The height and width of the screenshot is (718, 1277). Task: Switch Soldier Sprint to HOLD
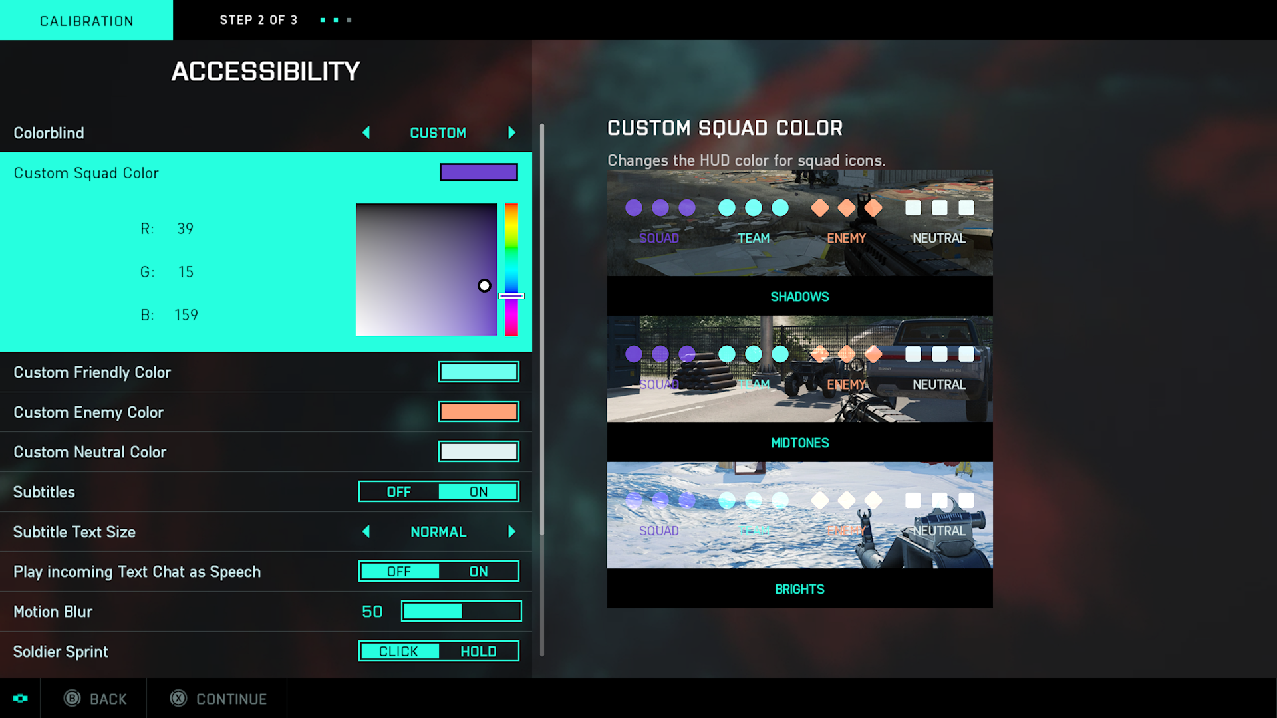[x=478, y=650]
